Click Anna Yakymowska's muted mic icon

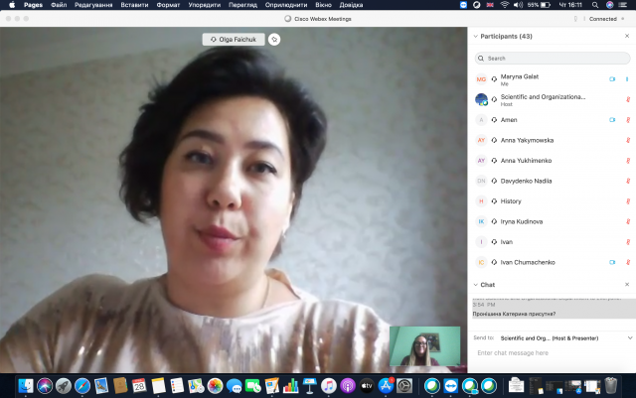point(628,140)
